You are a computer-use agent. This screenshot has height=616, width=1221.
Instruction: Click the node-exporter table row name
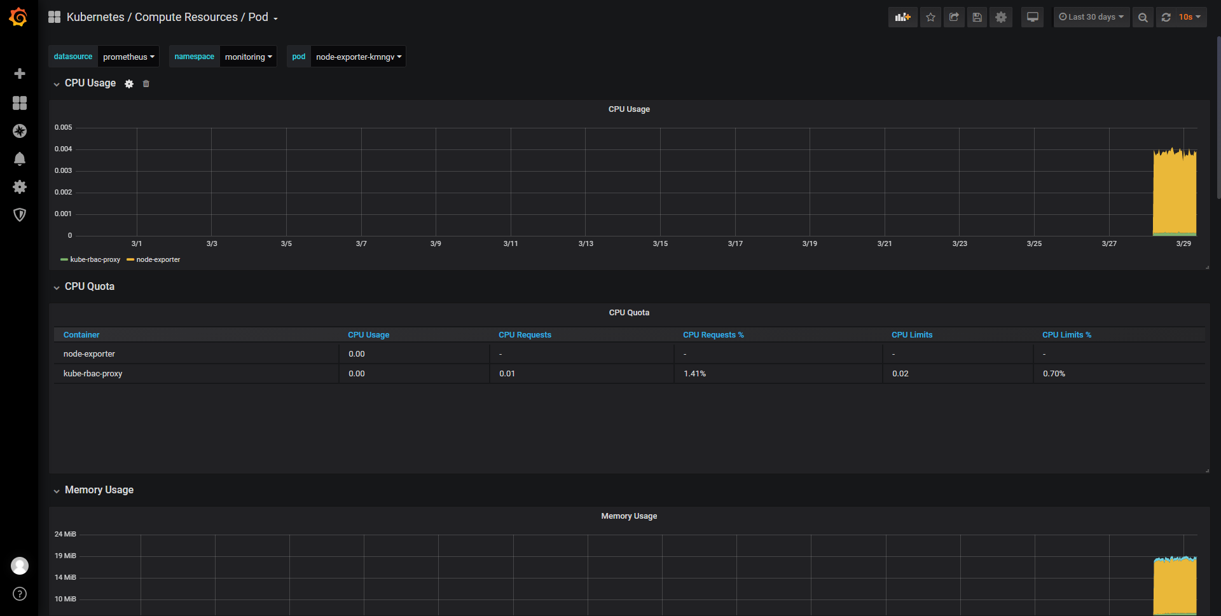point(89,354)
